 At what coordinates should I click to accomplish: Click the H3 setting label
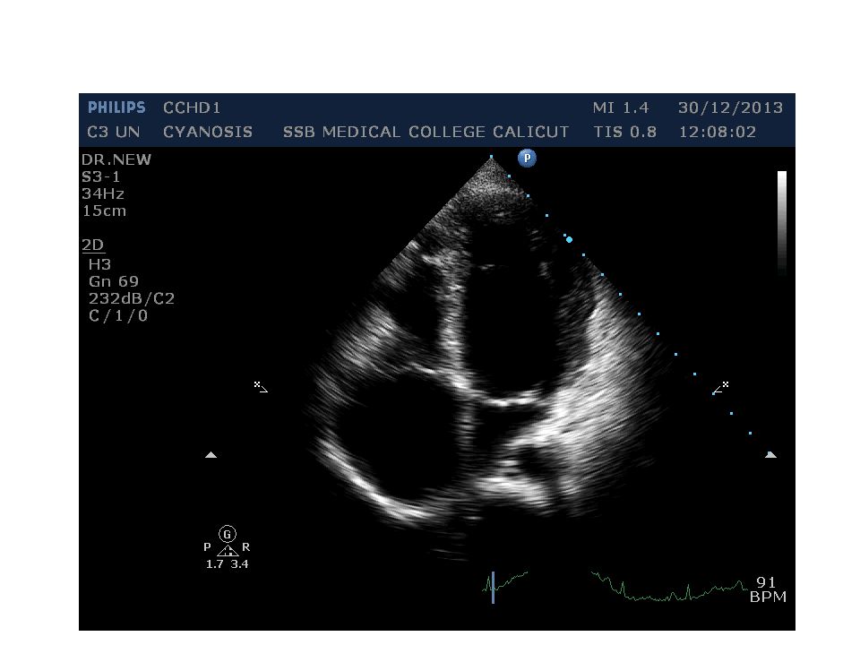pyautogui.click(x=99, y=264)
